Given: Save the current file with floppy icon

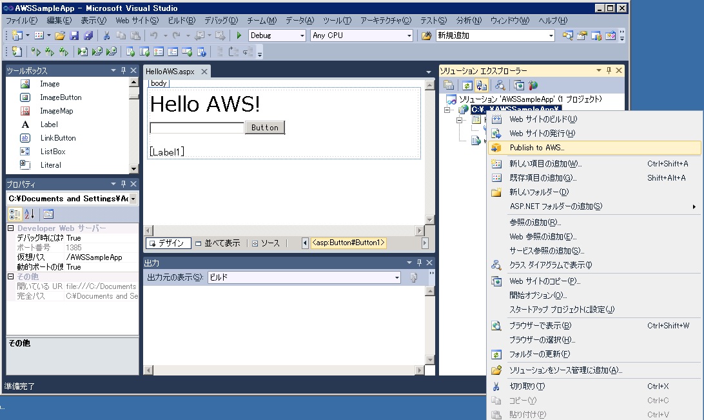Looking at the screenshot, I should [74, 35].
